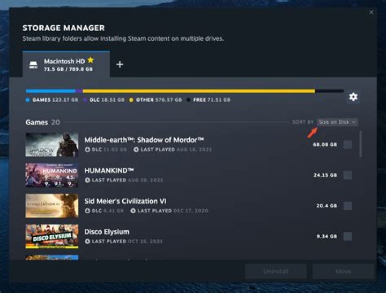Click Sid Meier's Civilization VI title
The image size is (386, 293).
tap(125, 201)
